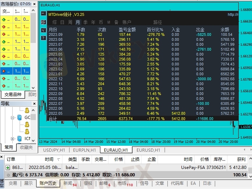This screenshot has width=252, height=189.
Task: Click the question mark help icon
Action: (x=44, y=38)
